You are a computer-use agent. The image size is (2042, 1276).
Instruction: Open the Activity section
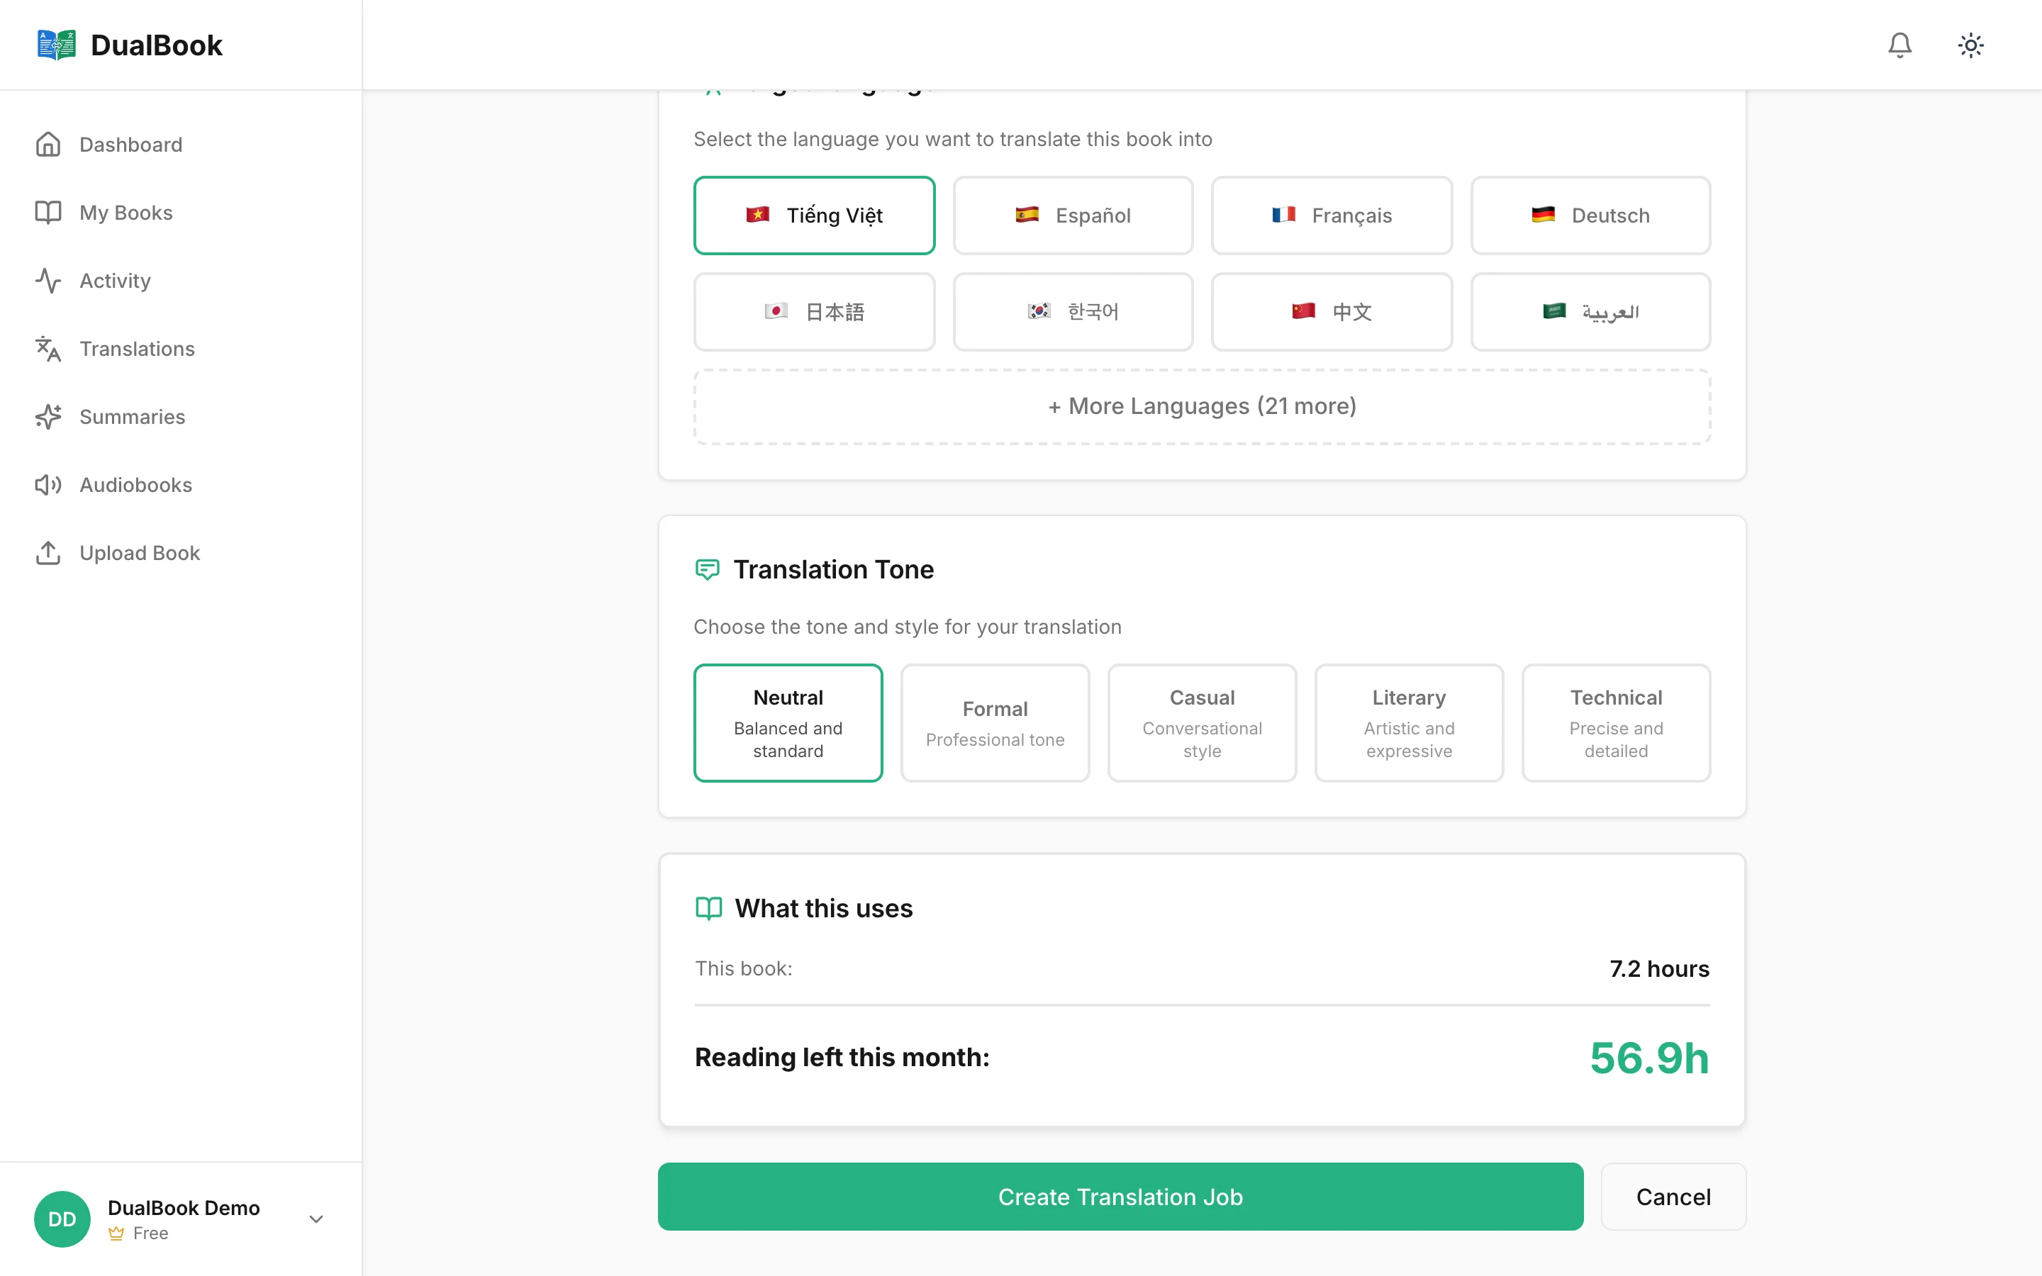pos(181,280)
